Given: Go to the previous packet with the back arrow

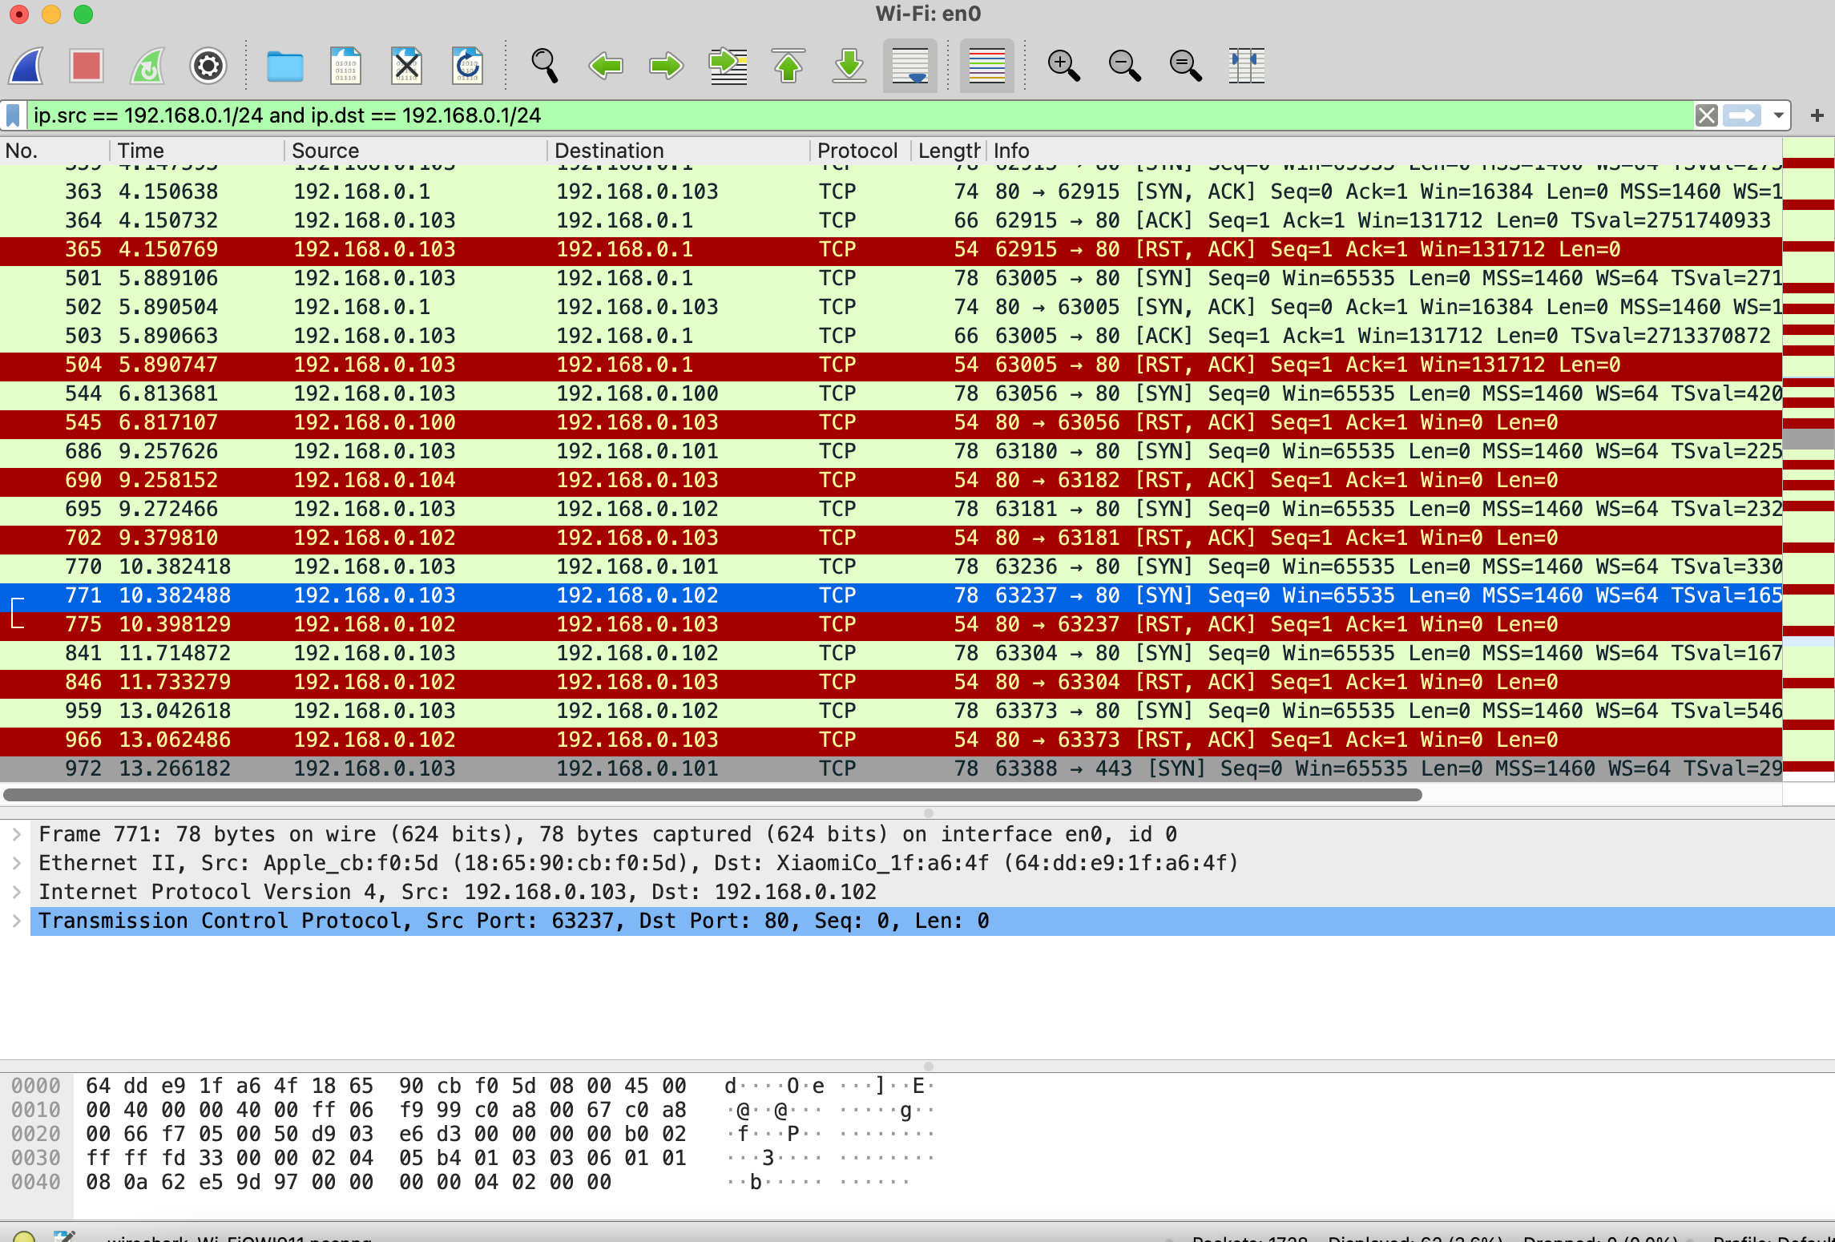Looking at the screenshot, I should point(607,66).
